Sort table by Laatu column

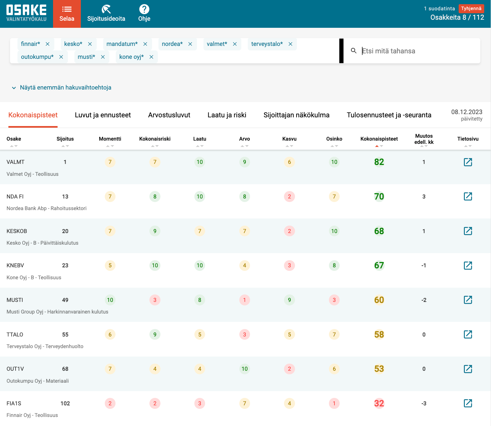tap(200, 139)
